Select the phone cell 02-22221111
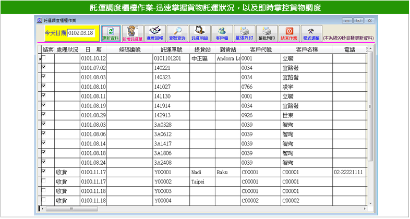 (x=349, y=172)
